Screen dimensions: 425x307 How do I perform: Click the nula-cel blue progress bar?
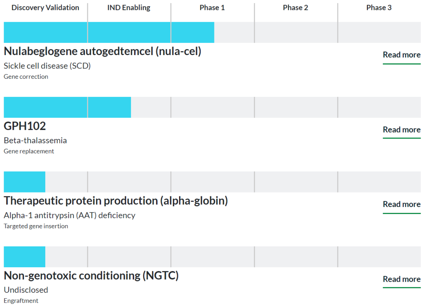pos(109,32)
